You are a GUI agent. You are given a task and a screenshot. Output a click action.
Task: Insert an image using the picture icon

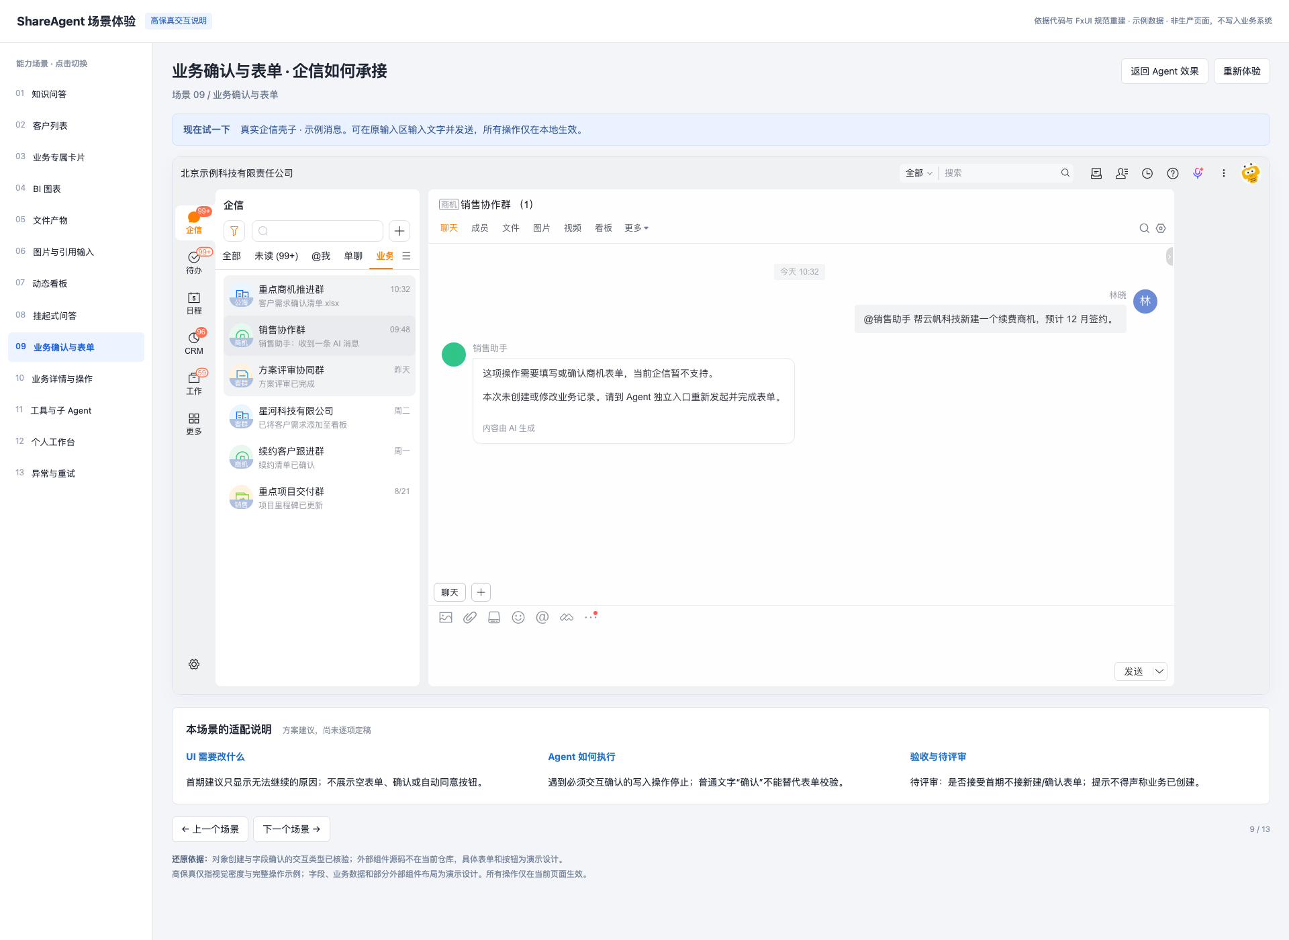[446, 617]
